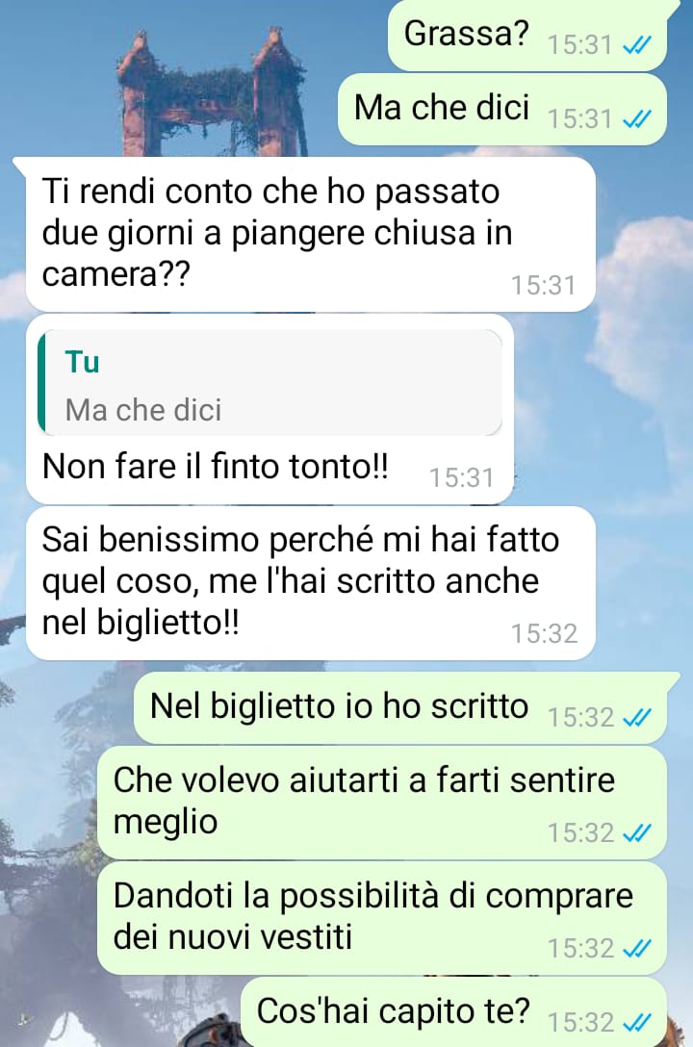
Task: Tap the 15:31 timestamp on 'Ti rendi conto' message
Action: (x=544, y=286)
